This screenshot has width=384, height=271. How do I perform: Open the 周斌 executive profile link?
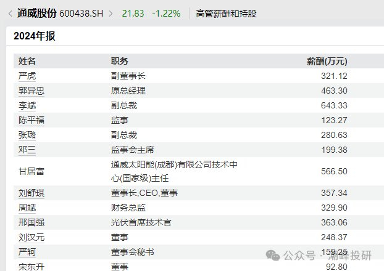point(27,208)
